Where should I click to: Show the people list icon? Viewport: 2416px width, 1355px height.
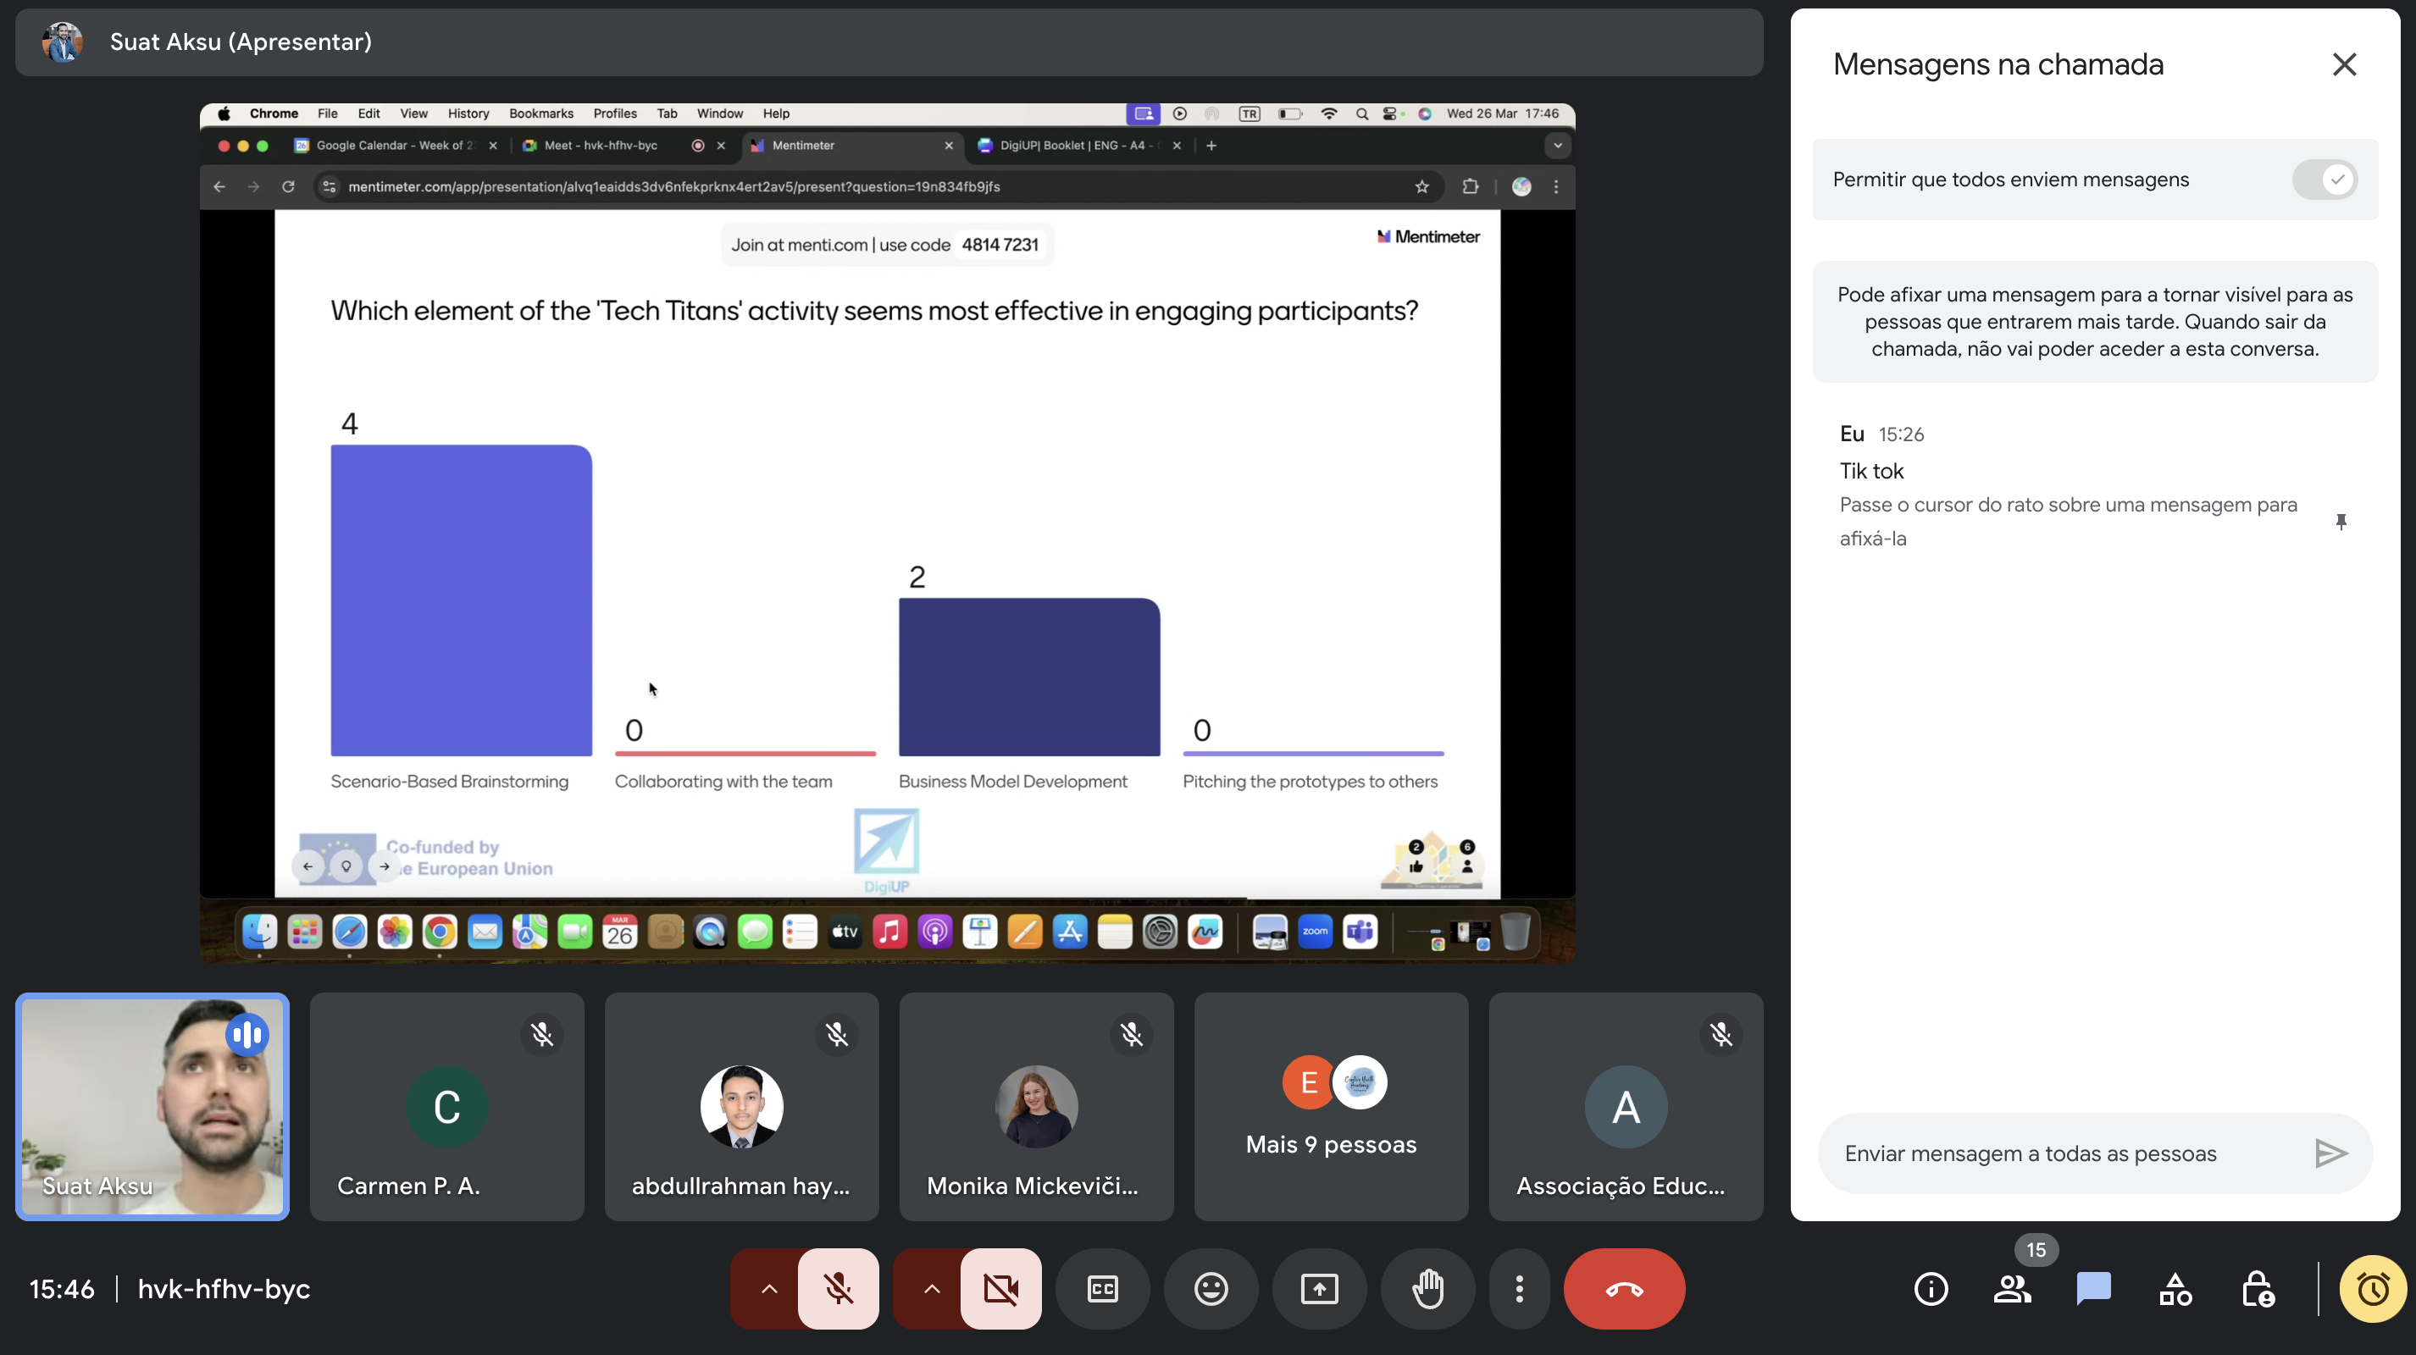[x=2012, y=1288]
